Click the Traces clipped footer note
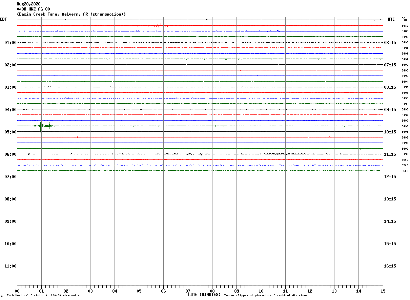Image resolution: width=410 pixels, height=300 pixels. [x=266, y=295]
